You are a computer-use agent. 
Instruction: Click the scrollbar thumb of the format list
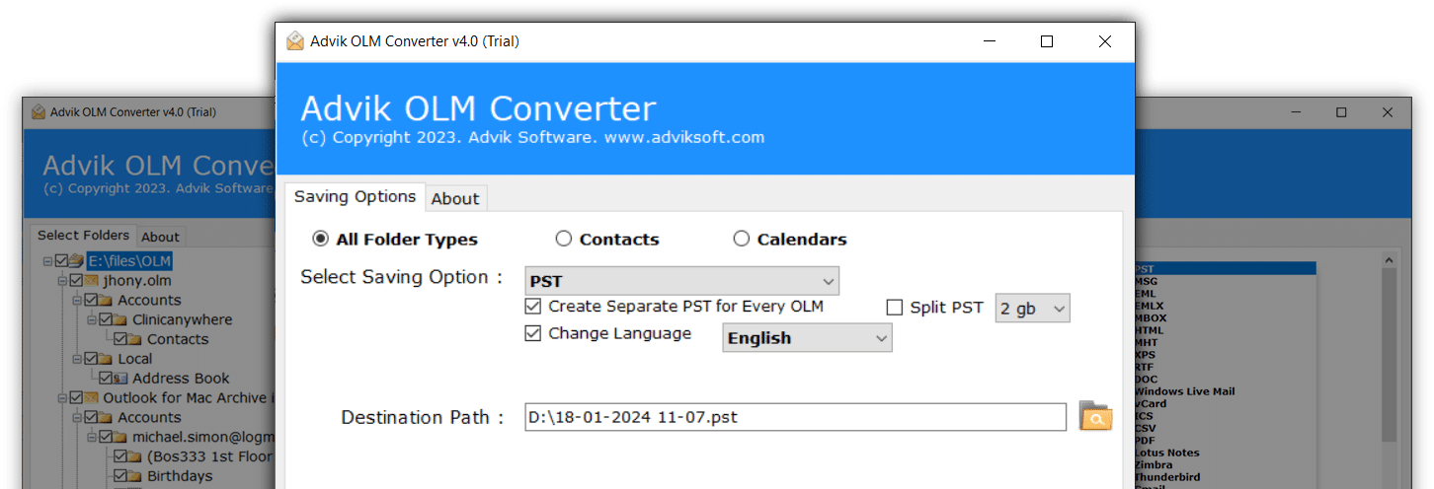pyautogui.click(x=1389, y=355)
